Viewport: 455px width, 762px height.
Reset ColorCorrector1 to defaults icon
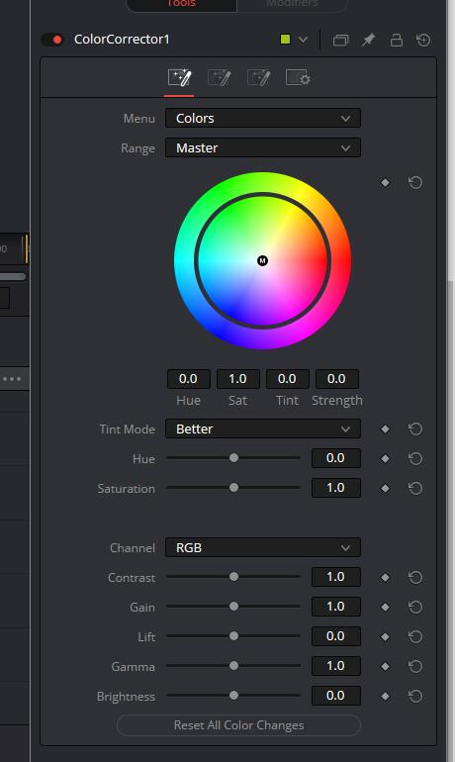point(423,40)
